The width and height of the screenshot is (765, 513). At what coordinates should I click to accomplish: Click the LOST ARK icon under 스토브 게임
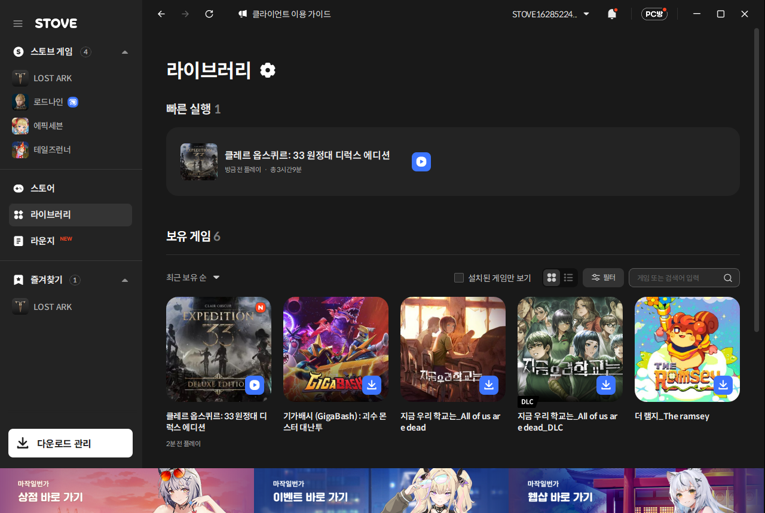pyautogui.click(x=20, y=78)
